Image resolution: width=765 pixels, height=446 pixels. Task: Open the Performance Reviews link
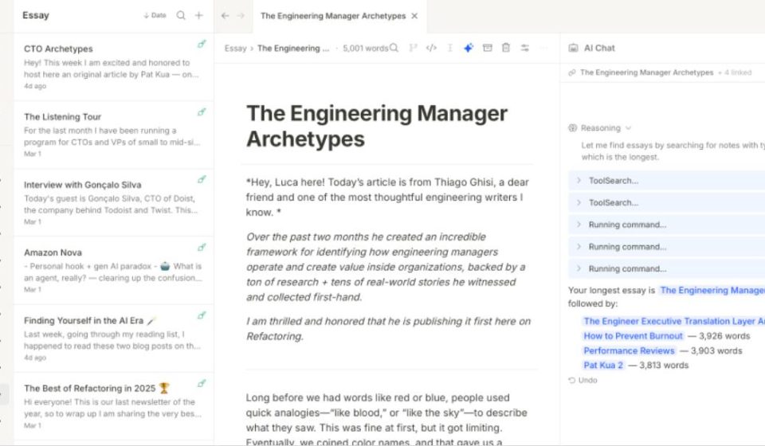click(x=629, y=350)
